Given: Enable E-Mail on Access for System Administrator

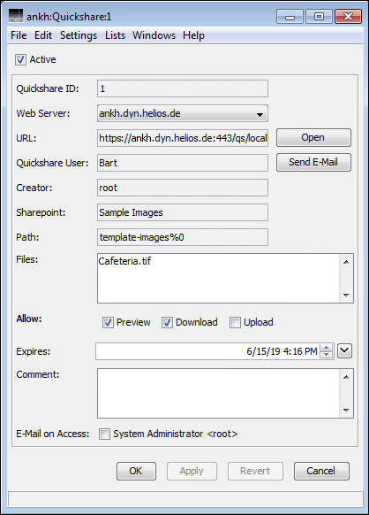Looking at the screenshot, I should pyautogui.click(x=104, y=434).
